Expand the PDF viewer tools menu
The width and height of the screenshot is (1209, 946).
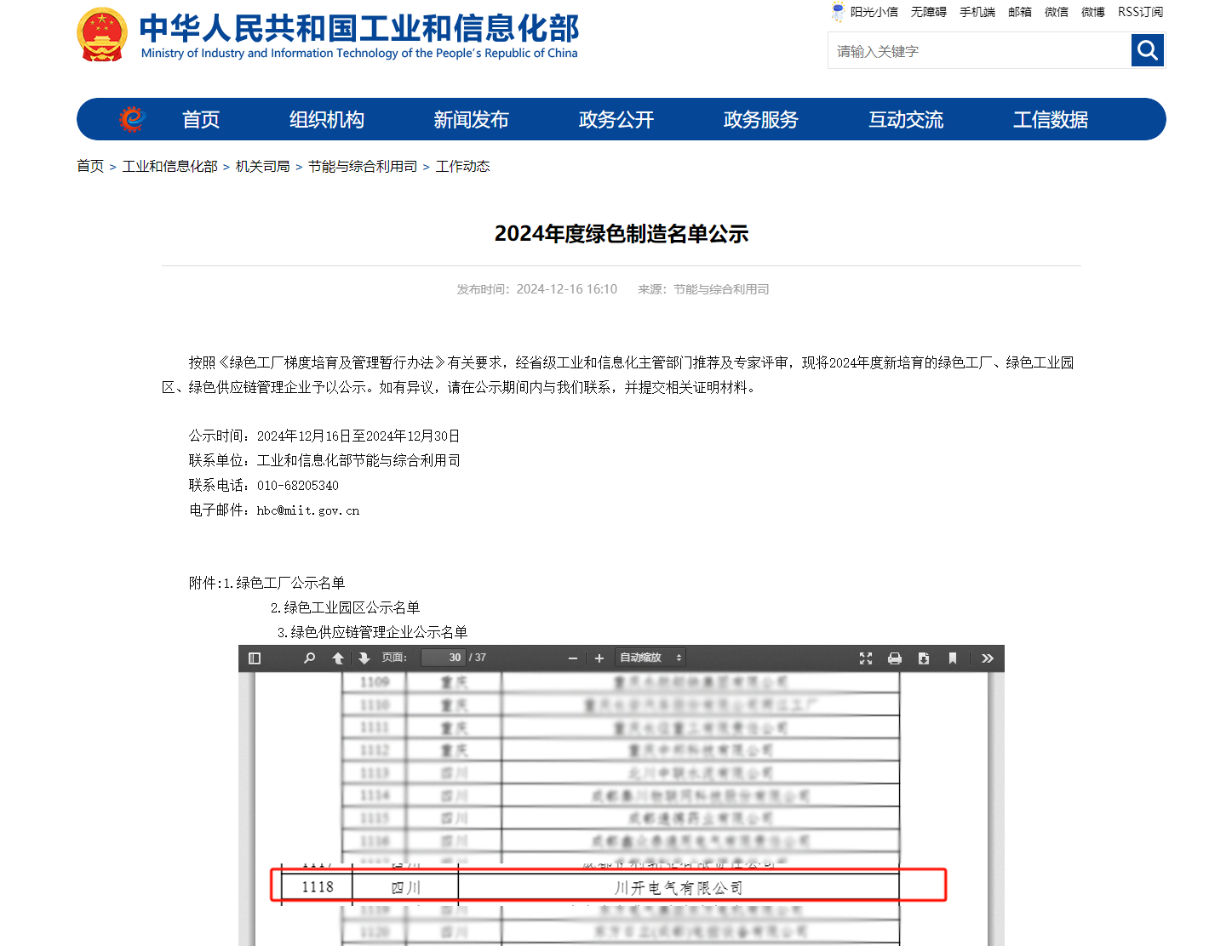click(988, 658)
